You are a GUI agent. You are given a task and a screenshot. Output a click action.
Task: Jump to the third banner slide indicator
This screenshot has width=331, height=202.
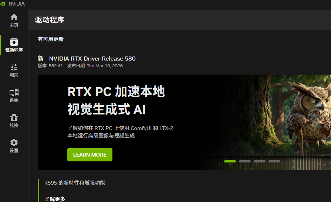pyautogui.click(x=260, y=161)
